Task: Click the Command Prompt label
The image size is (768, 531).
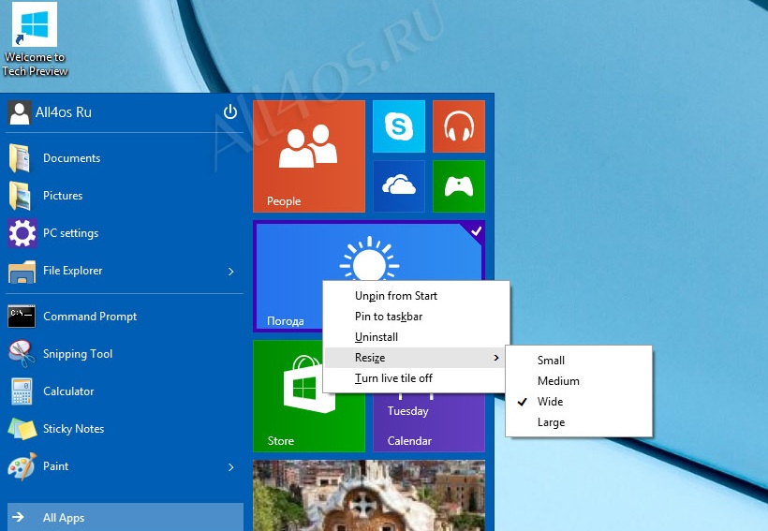Action: (x=90, y=317)
